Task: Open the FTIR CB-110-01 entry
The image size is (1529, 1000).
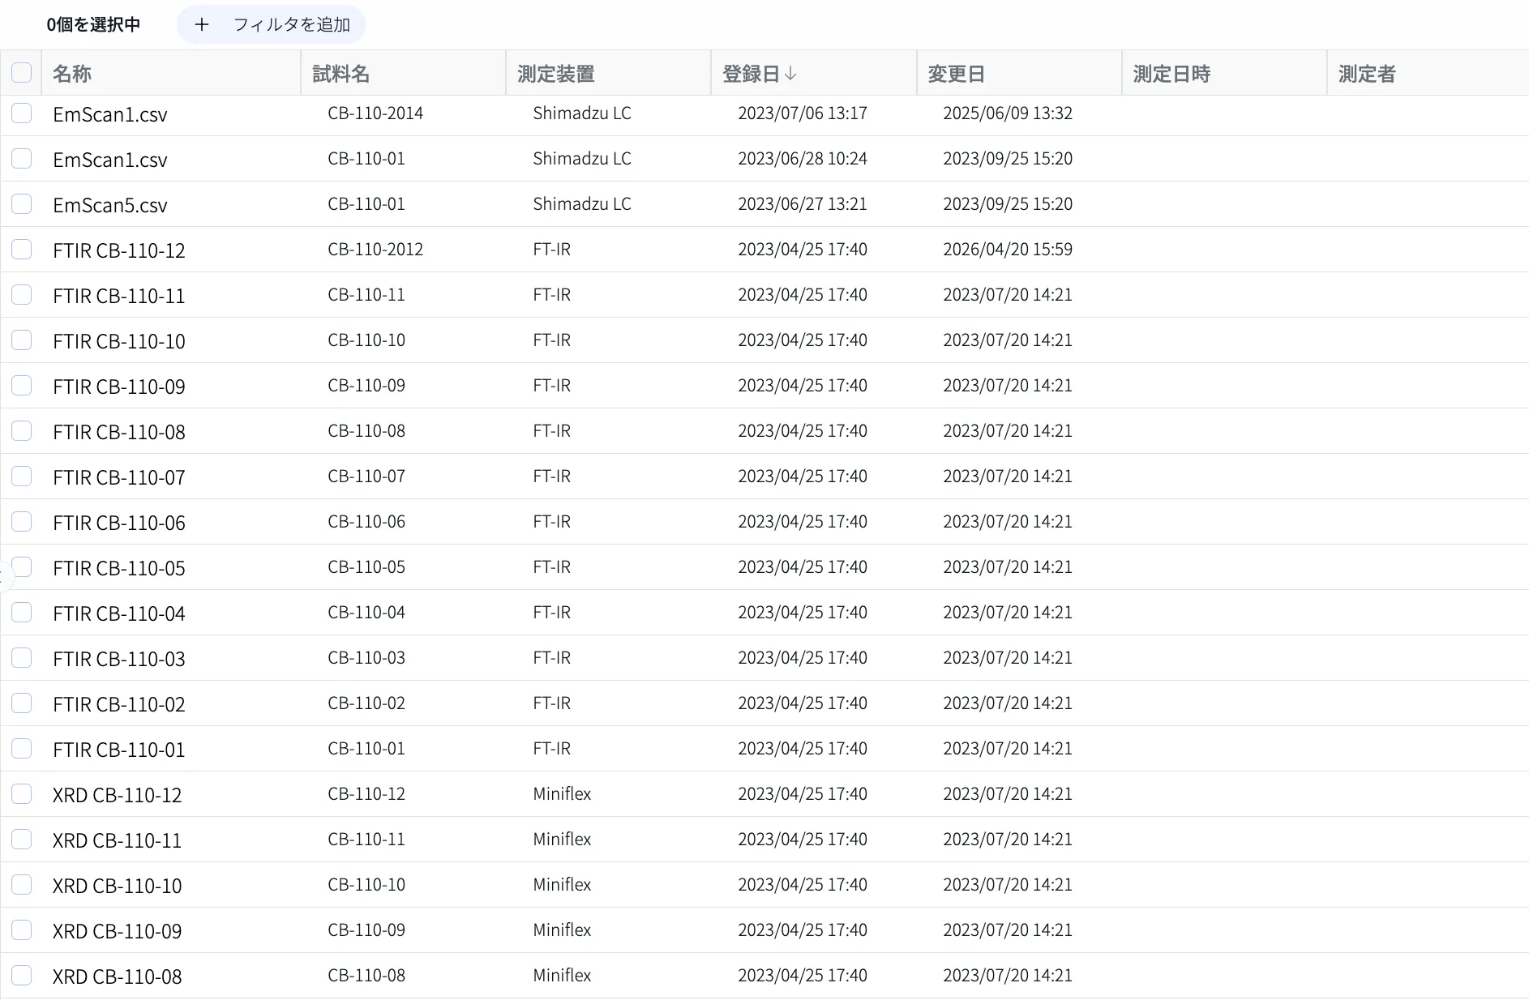Action: pos(119,750)
